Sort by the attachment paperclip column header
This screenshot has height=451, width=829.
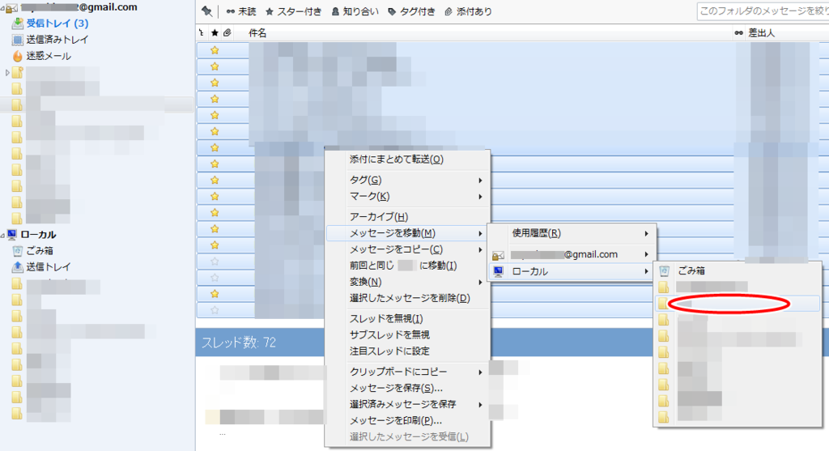click(x=227, y=32)
